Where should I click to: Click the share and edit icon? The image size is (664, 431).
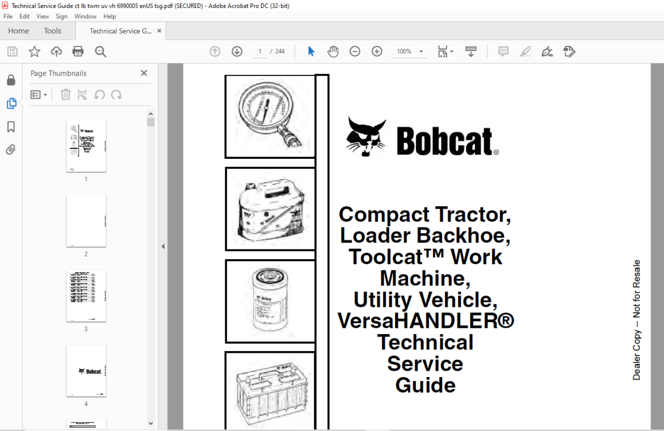(x=570, y=52)
